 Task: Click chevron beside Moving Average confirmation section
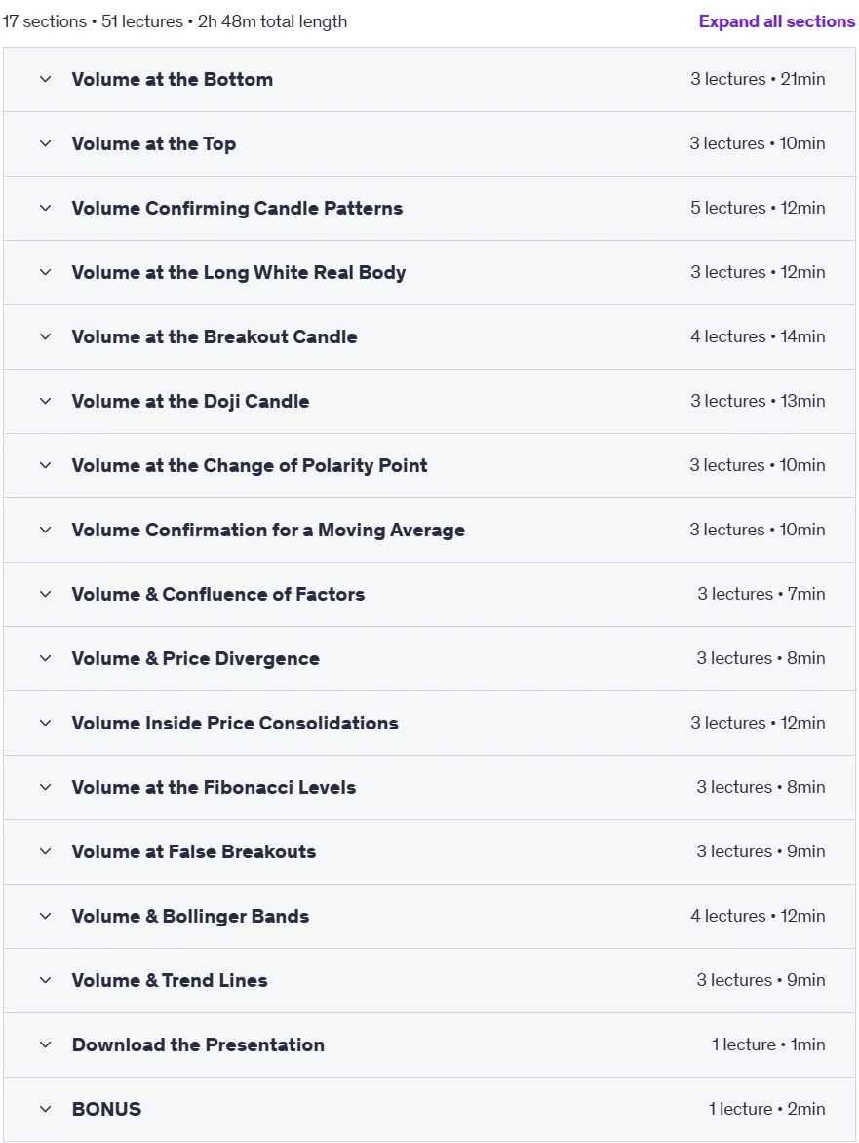click(45, 530)
